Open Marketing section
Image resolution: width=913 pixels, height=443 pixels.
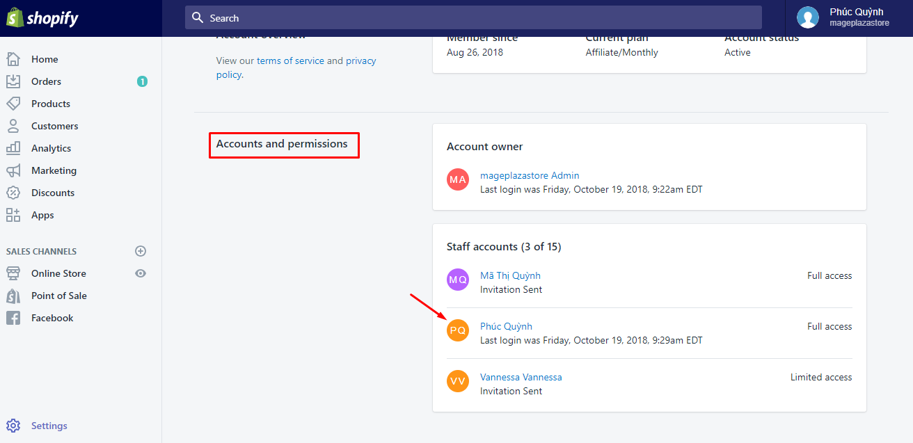point(54,170)
